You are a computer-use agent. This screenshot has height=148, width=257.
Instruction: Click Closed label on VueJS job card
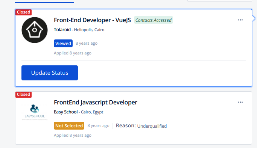23,12
